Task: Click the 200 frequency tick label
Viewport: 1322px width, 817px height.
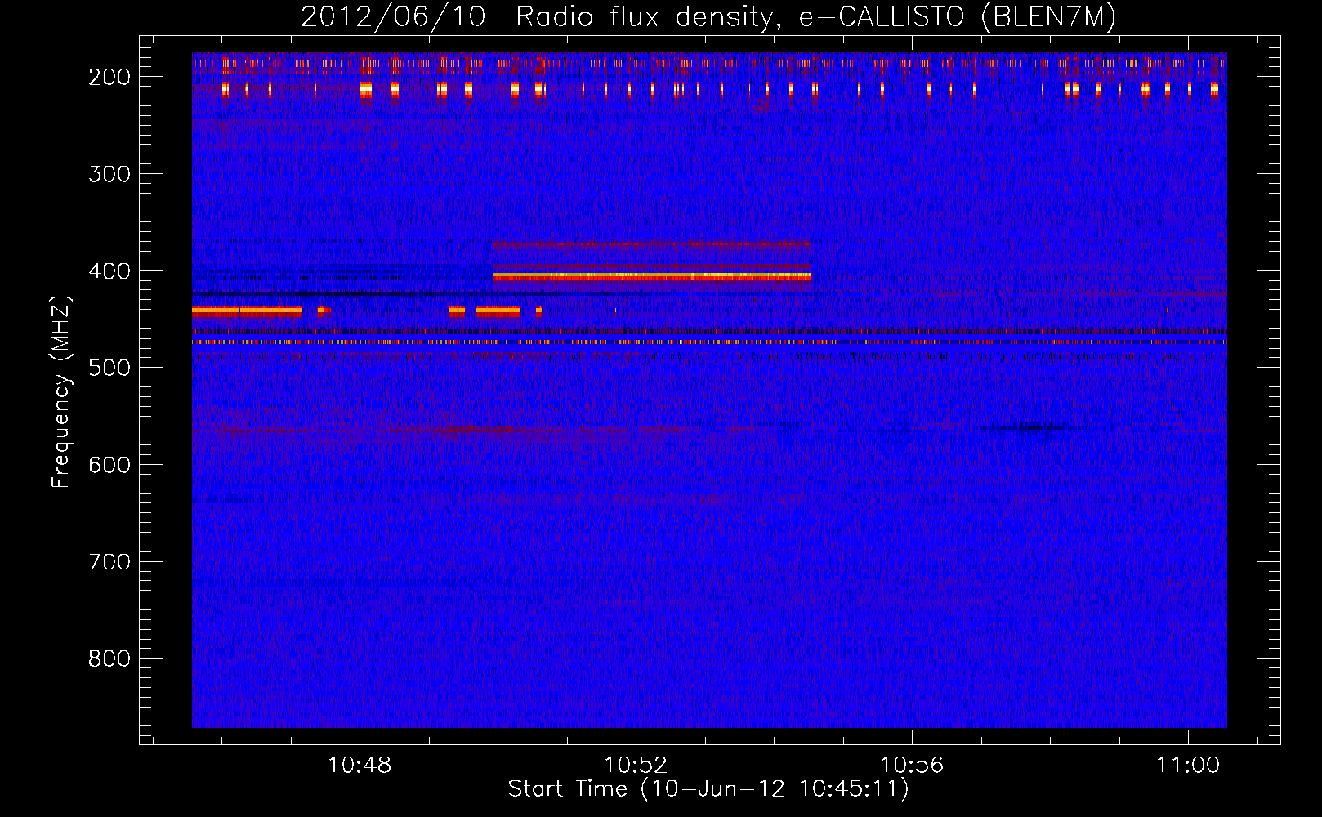Action: coord(109,77)
